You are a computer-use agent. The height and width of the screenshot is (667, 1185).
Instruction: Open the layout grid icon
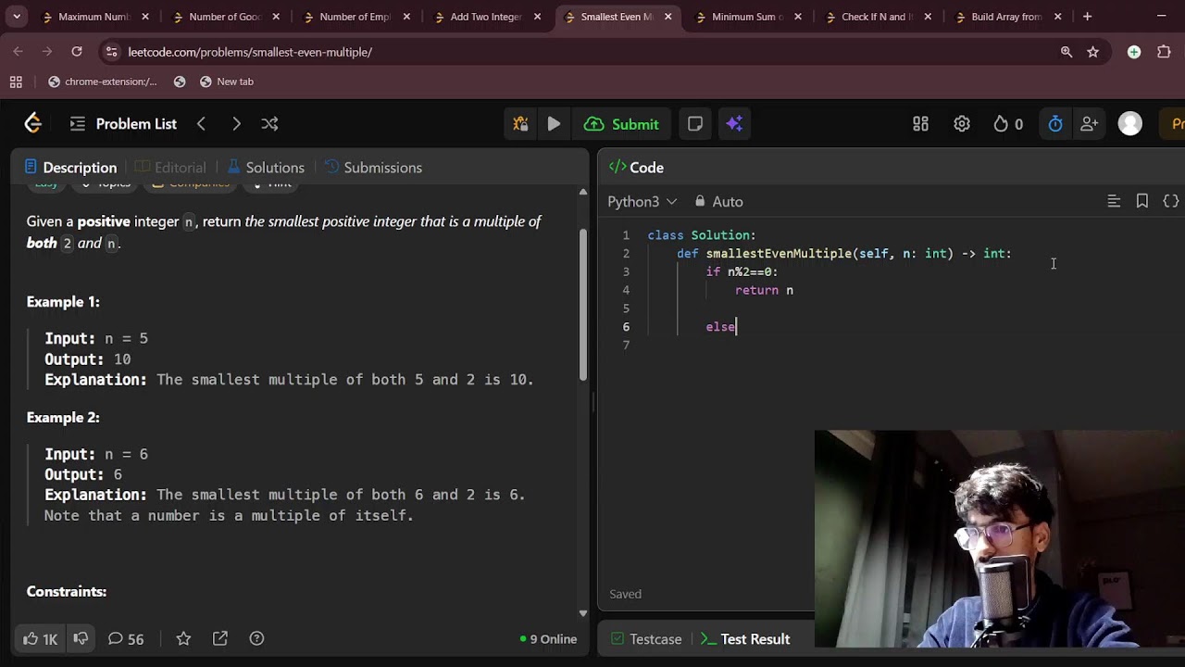920,124
